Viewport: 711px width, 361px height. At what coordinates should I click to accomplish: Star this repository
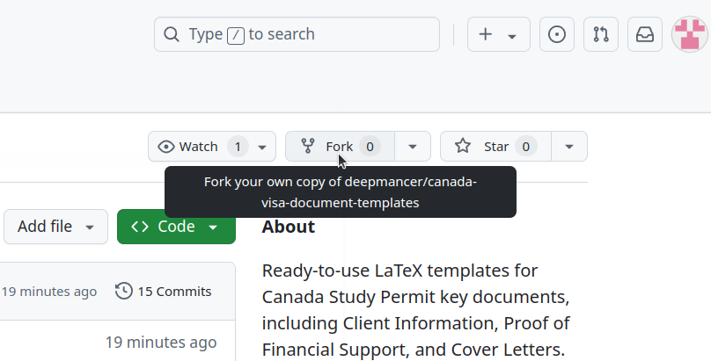tap(495, 147)
